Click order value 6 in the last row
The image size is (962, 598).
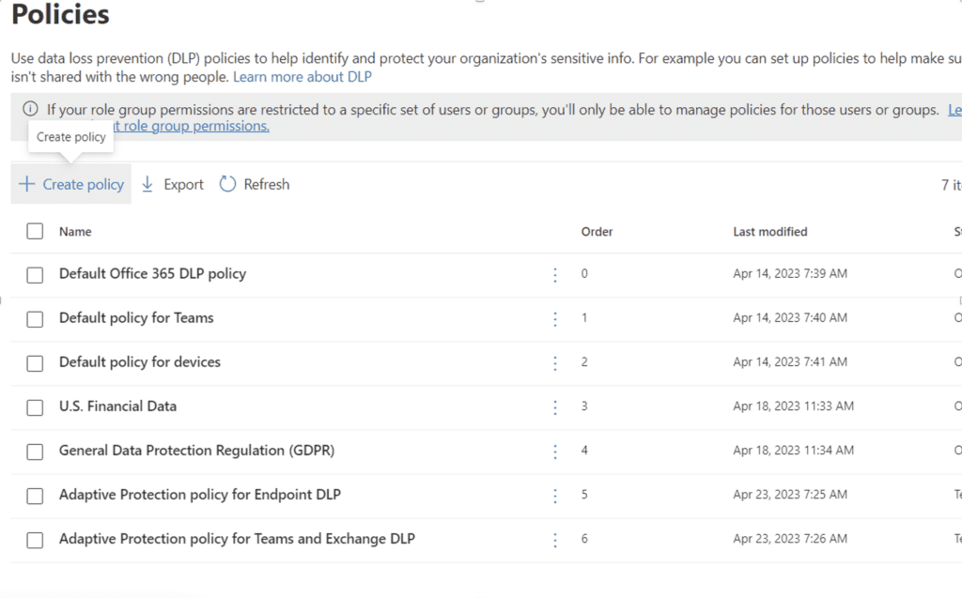coord(584,539)
